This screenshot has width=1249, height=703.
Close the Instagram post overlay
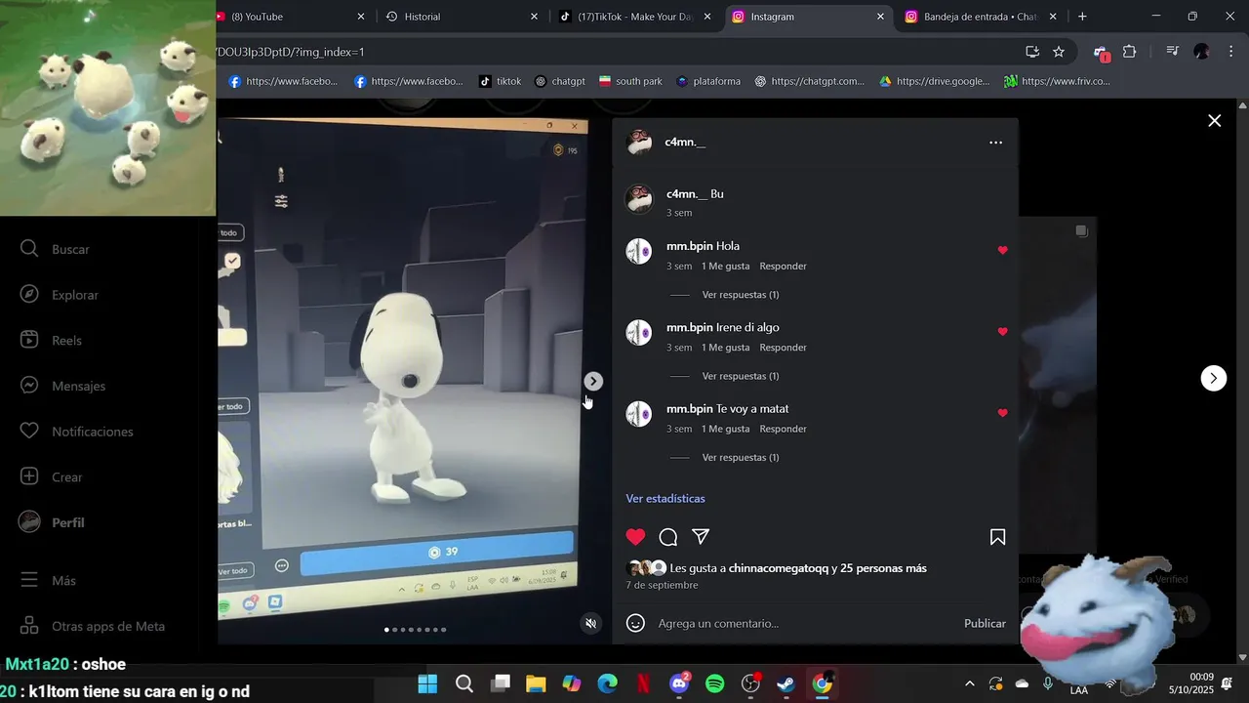(1214, 121)
